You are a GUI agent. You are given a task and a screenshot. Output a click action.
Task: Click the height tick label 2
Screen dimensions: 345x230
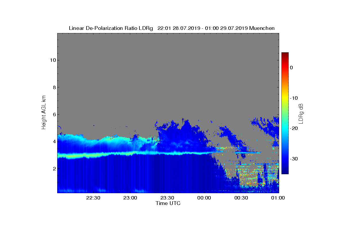(54, 168)
